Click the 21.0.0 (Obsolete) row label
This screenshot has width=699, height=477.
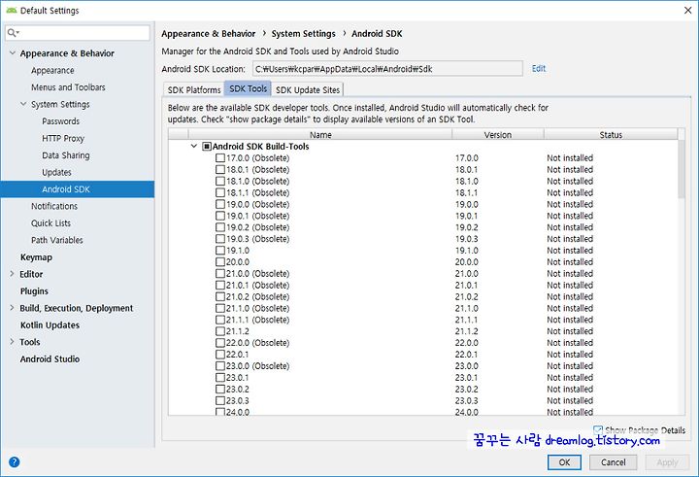coord(257,274)
